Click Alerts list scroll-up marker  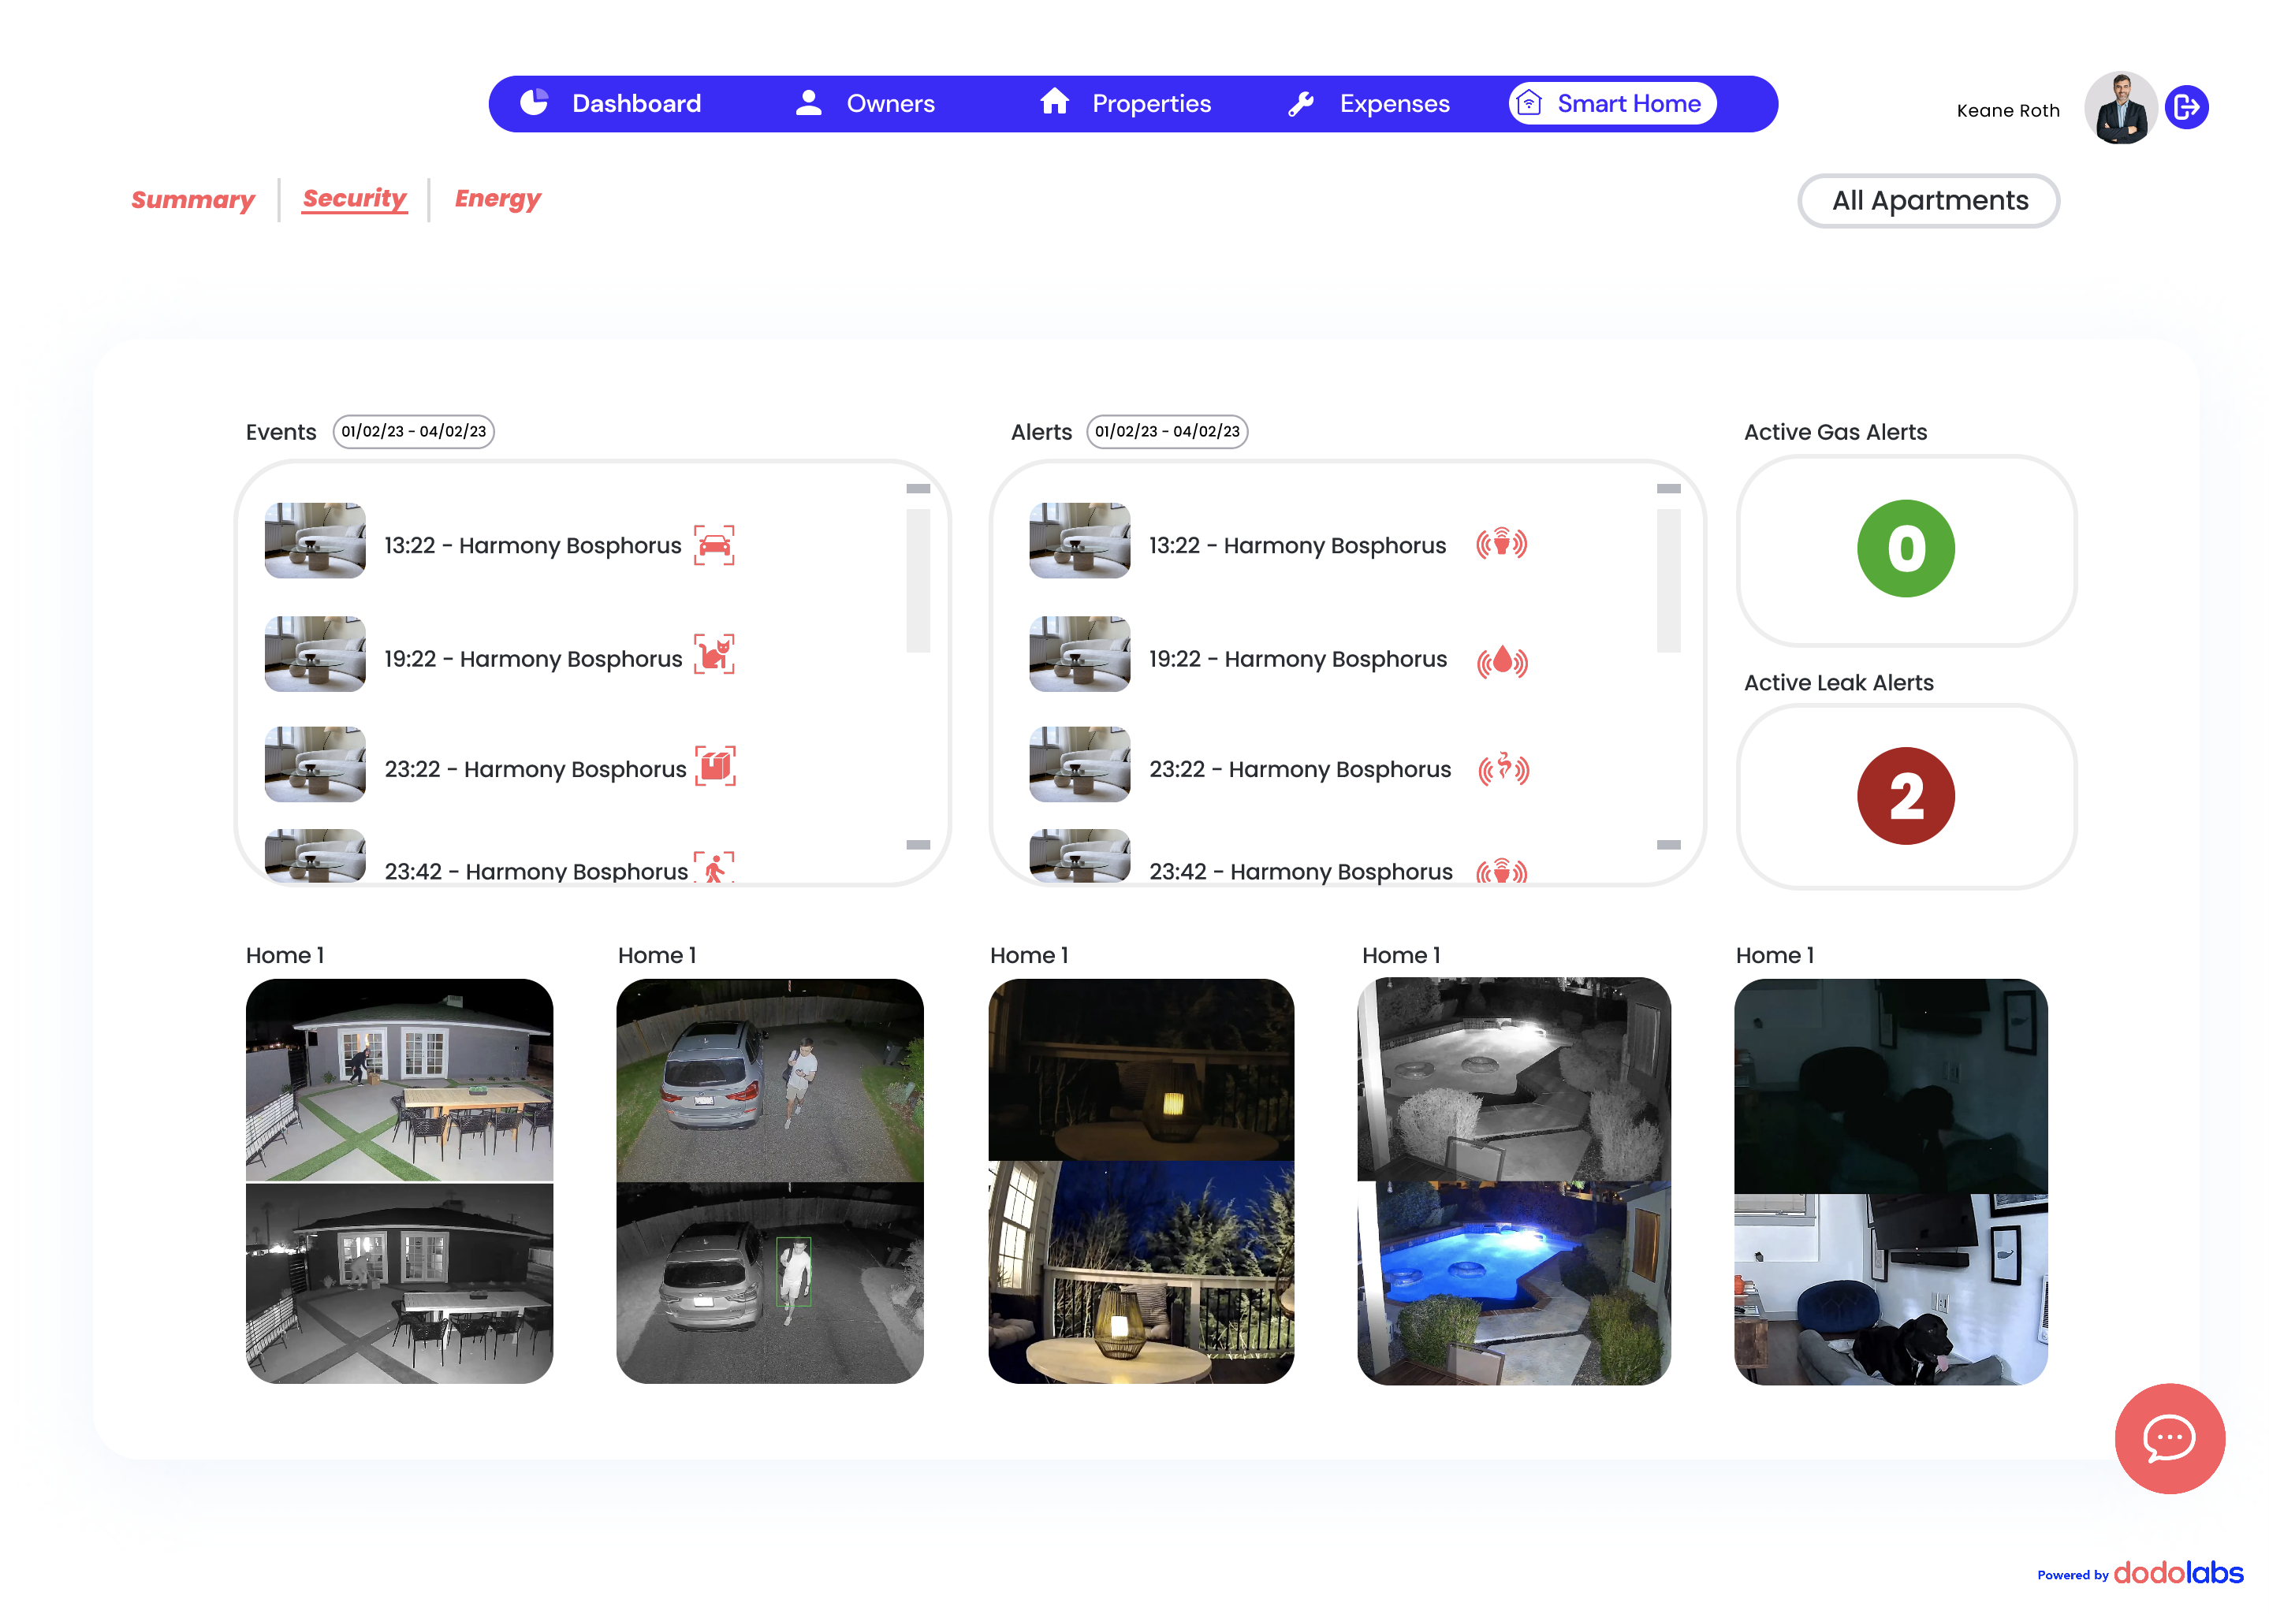pos(1667,488)
